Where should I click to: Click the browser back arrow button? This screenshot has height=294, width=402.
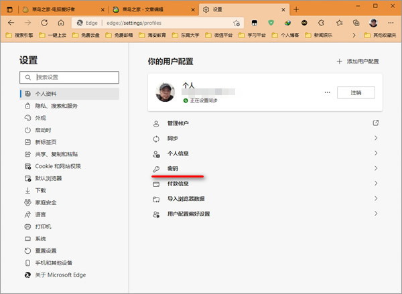[11, 22]
